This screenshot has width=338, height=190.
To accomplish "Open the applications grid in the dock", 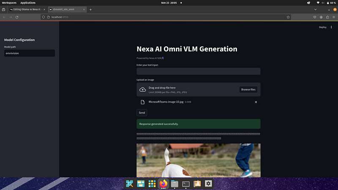I will point(152,184).
